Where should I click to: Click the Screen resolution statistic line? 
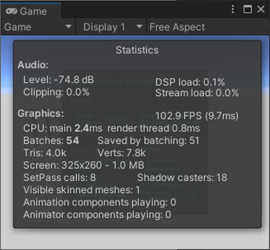(x=84, y=165)
